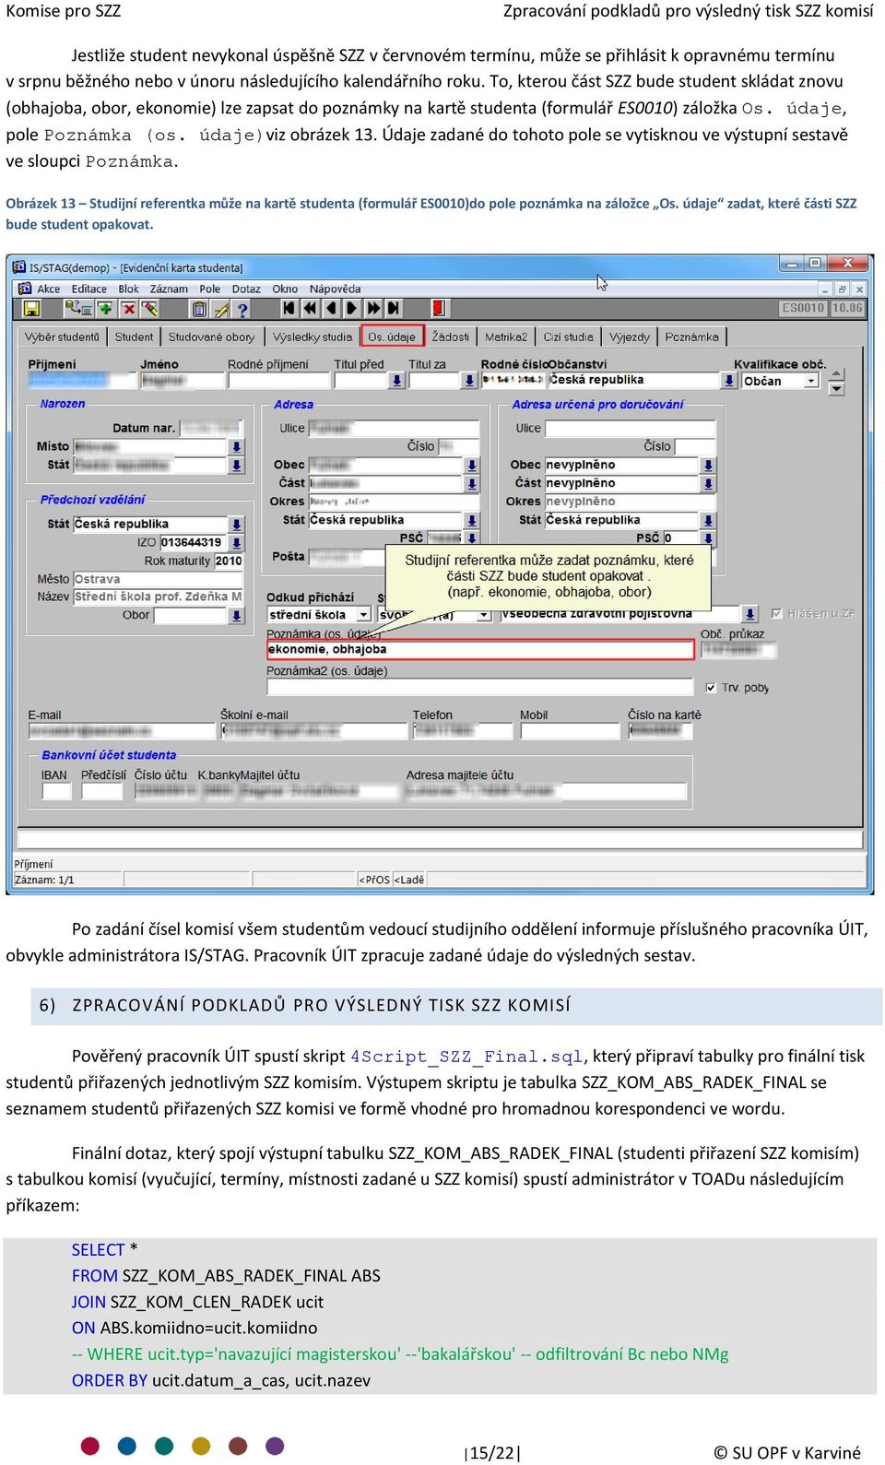
Task: Click Rok maturity field showing 2010
Action: 228,561
